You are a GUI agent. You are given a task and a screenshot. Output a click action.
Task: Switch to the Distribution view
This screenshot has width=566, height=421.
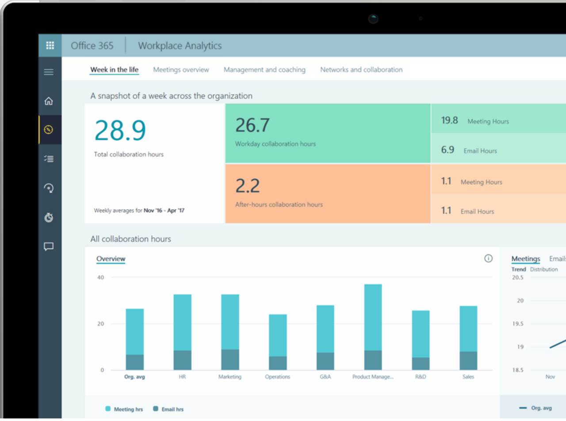[544, 269]
